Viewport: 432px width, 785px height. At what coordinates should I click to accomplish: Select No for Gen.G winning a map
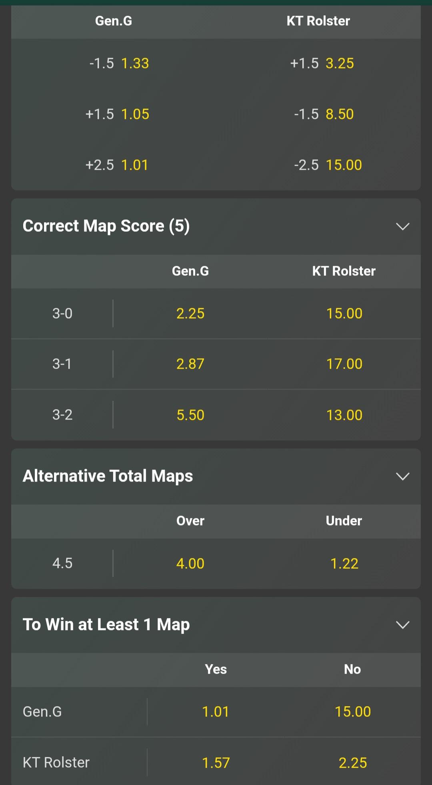coord(352,712)
